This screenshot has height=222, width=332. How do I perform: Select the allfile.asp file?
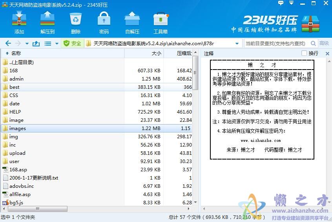pos(97,194)
